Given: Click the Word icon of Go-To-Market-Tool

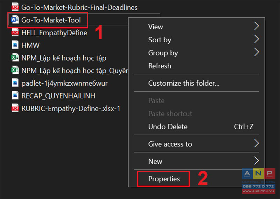Looking at the screenshot, I should [x=15, y=20].
